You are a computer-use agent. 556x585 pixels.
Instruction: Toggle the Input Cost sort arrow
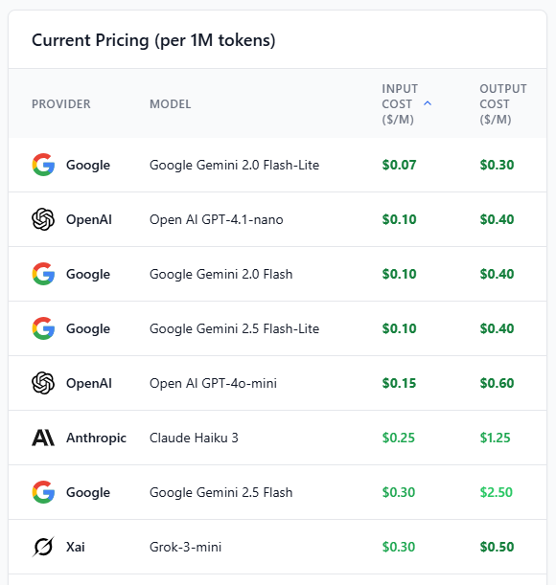[x=428, y=103]
